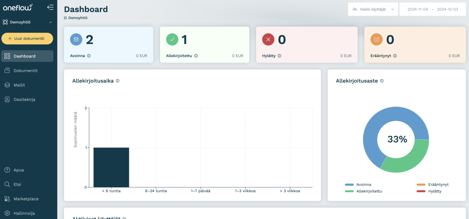Open Dashboard in the sidebar
The width and height of the screenshot is (469, 219).
[27, 56]
